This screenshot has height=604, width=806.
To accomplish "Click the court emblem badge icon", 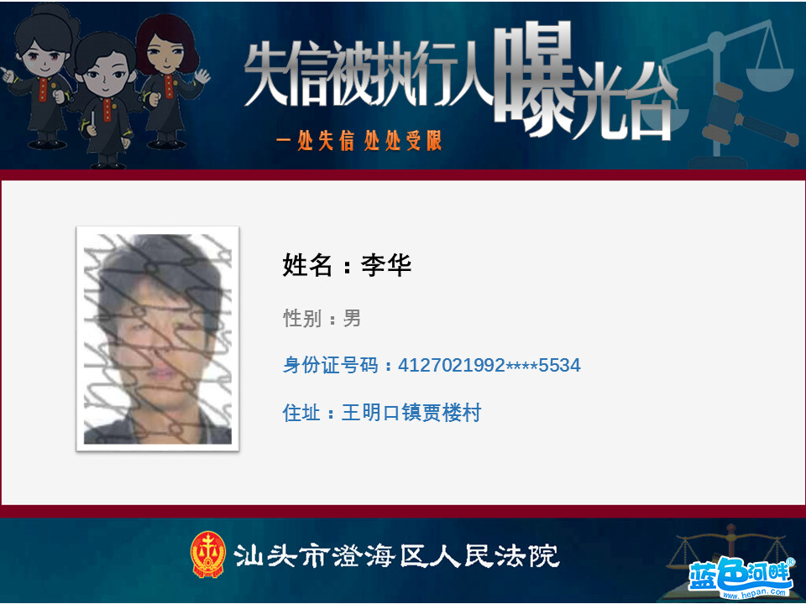I will tap(207, 555).
